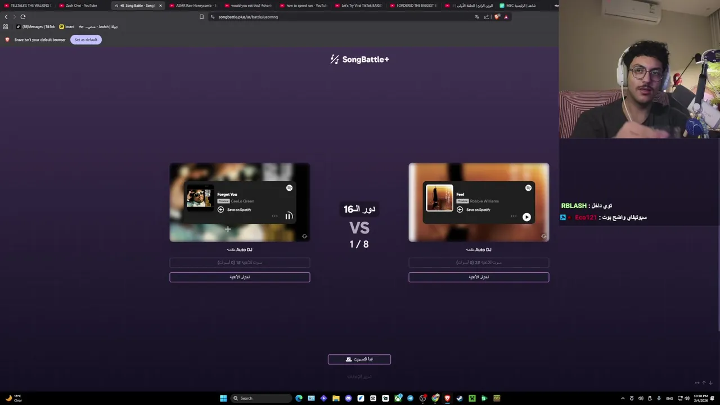Click the SongBattle+ logo
The image size is (720, 405).
tap(359, 59)
